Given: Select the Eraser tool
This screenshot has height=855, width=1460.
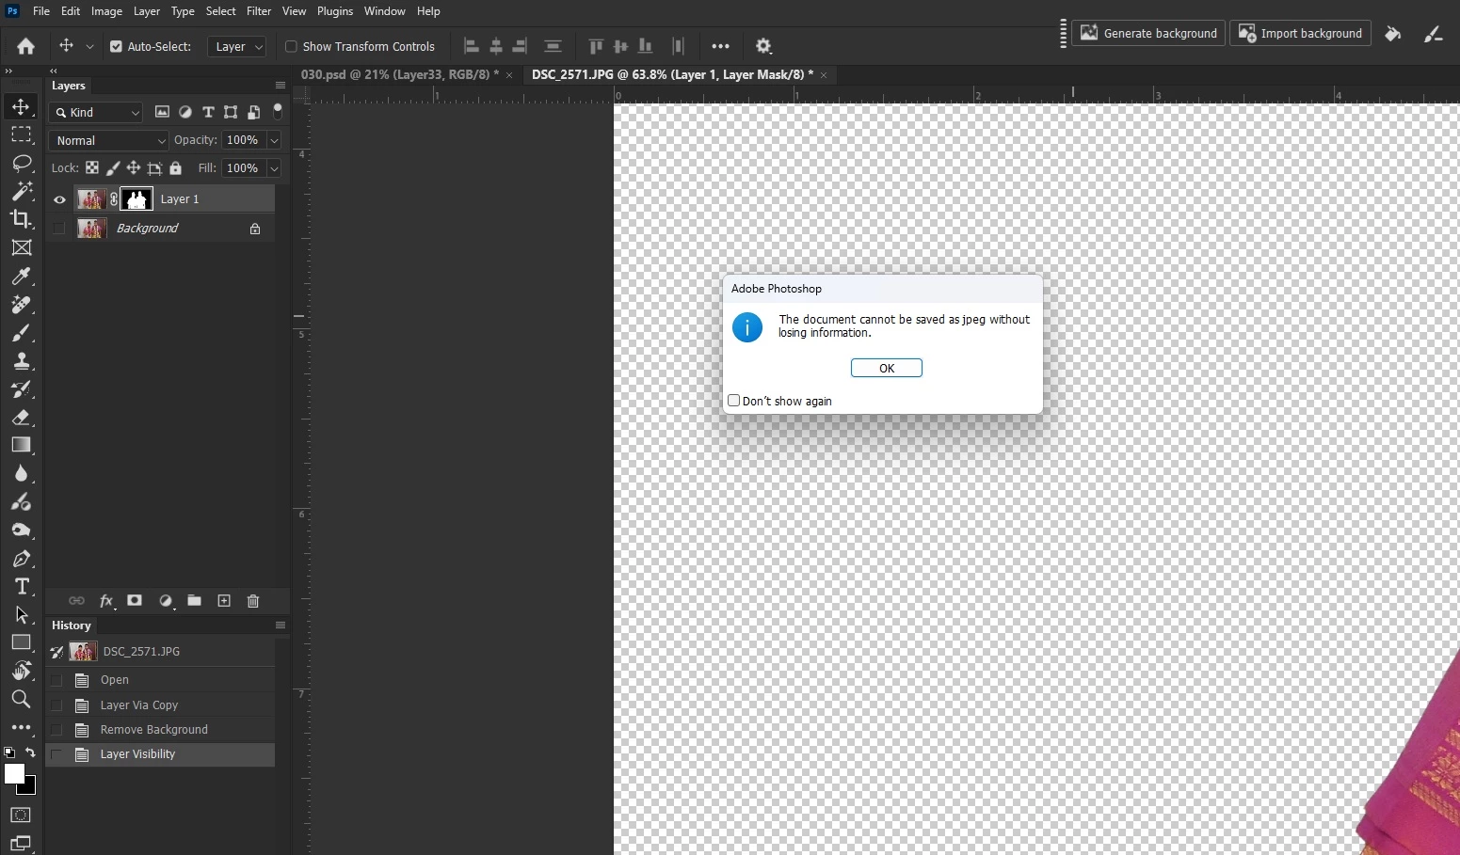Looking at the screenshot, I should click(x=21, y=417).
